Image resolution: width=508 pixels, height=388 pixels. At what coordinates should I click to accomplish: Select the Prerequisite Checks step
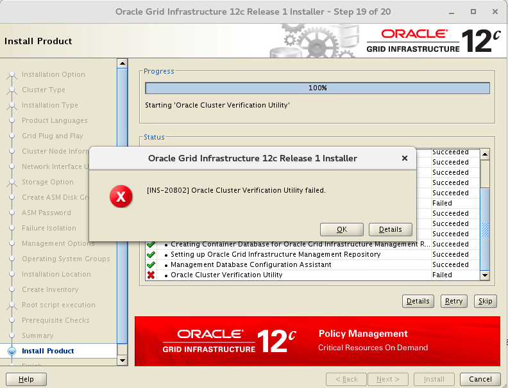55,320
